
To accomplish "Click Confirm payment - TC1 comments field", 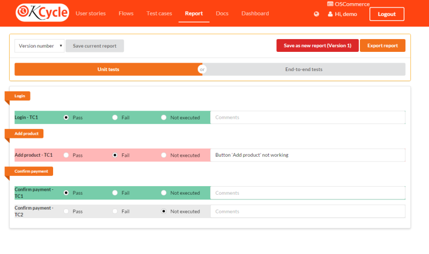I will 308,193.
